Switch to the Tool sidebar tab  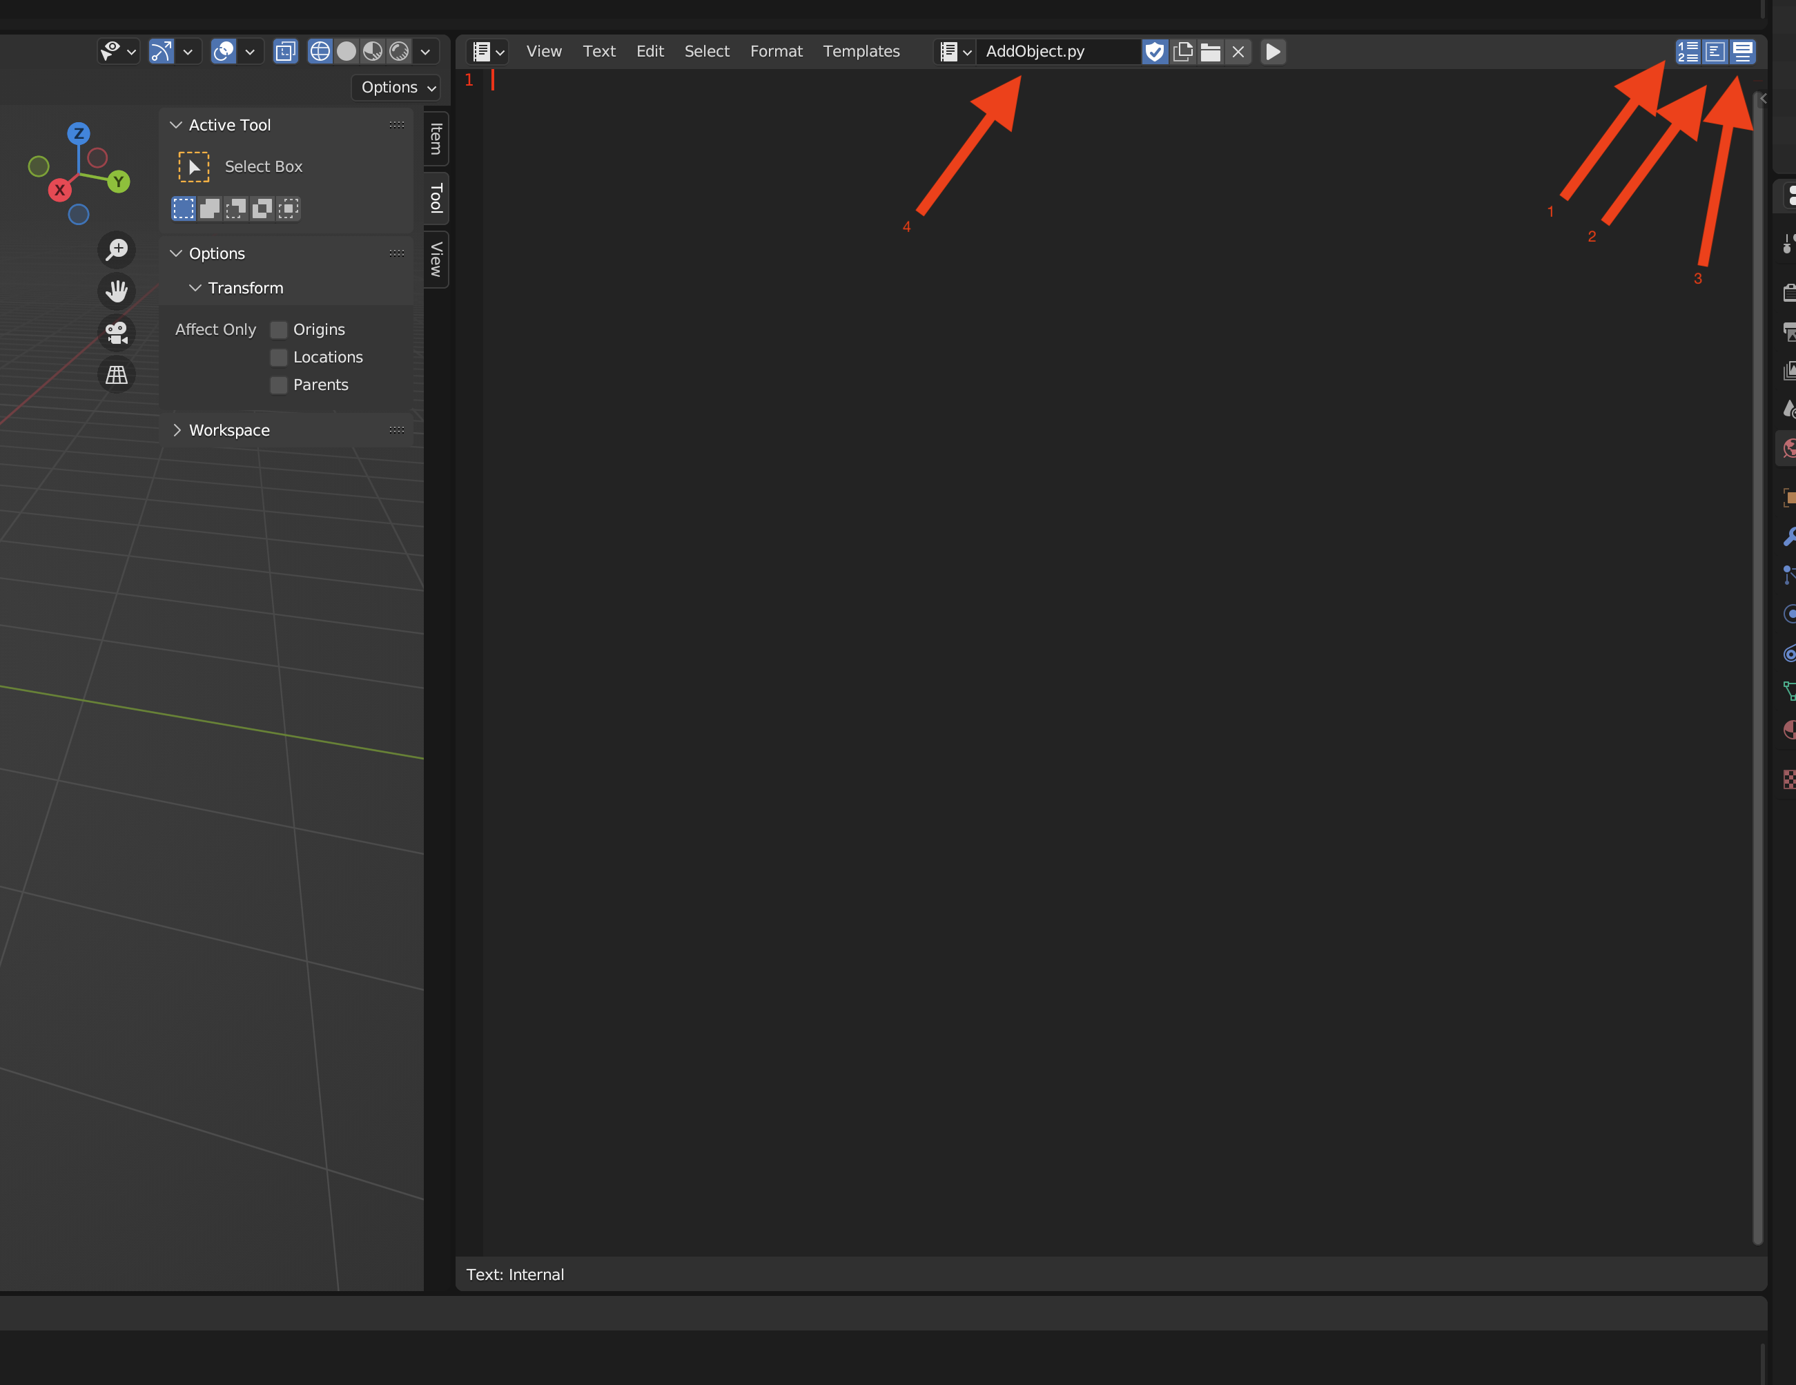pos(437,198)
